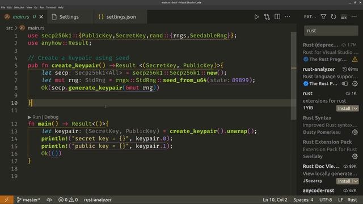Open the main.rs tab
Viewport: 363px width, 204px height.
click(21, 17)
